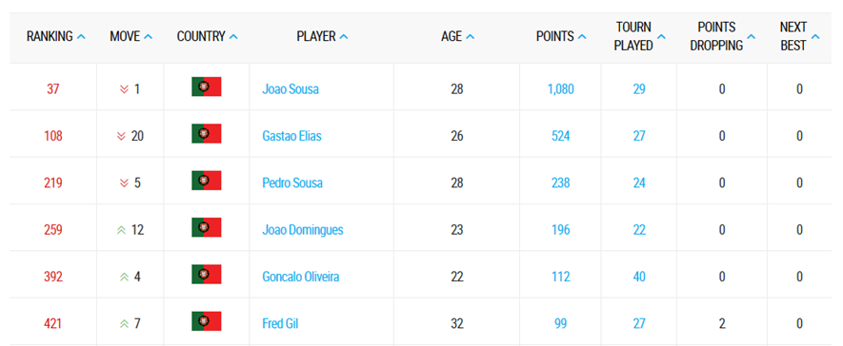
Task: Click the red down-move arrows for Pedro Sousa
Action: pyautogui.click(x=124, y=183)
